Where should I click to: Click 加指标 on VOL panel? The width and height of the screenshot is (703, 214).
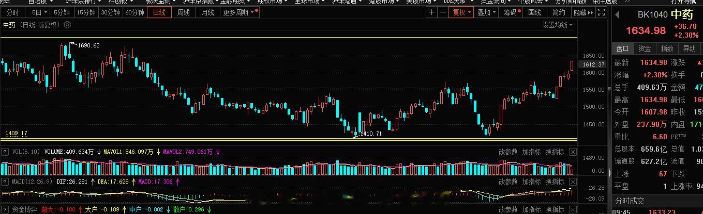[x=531, y=152]
